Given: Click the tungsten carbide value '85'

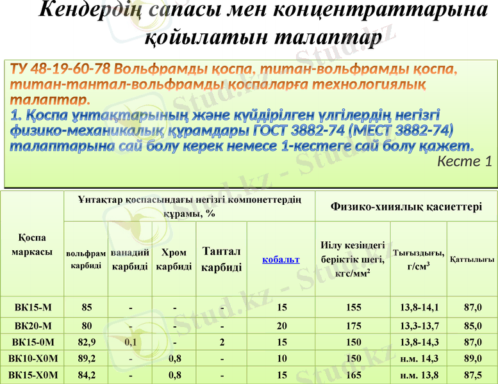Looking at the screenshot, I should (87, 307).
